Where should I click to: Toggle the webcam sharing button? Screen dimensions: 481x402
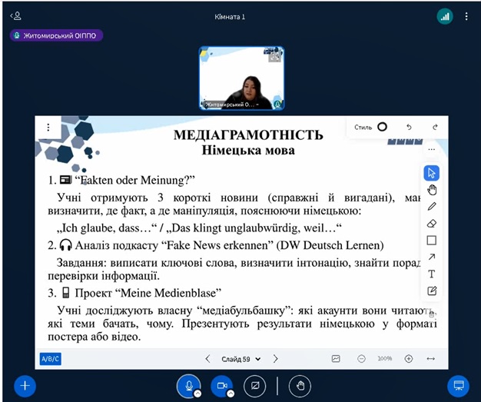click(x=222, y=384)
